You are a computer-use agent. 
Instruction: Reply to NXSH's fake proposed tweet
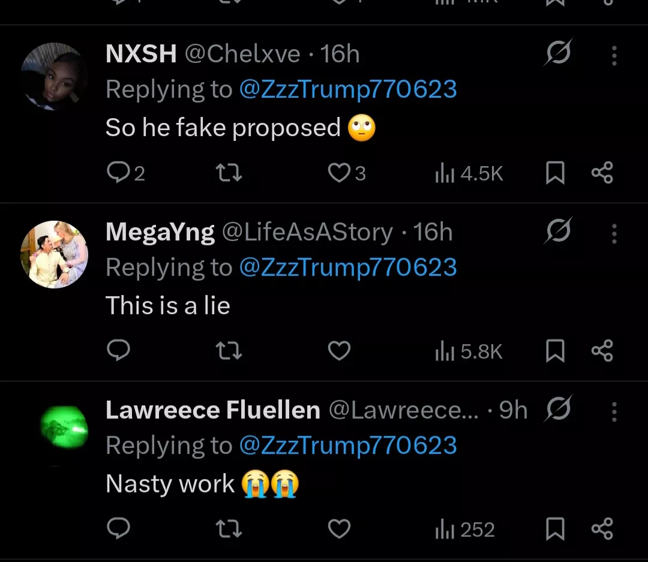[118, 173]
